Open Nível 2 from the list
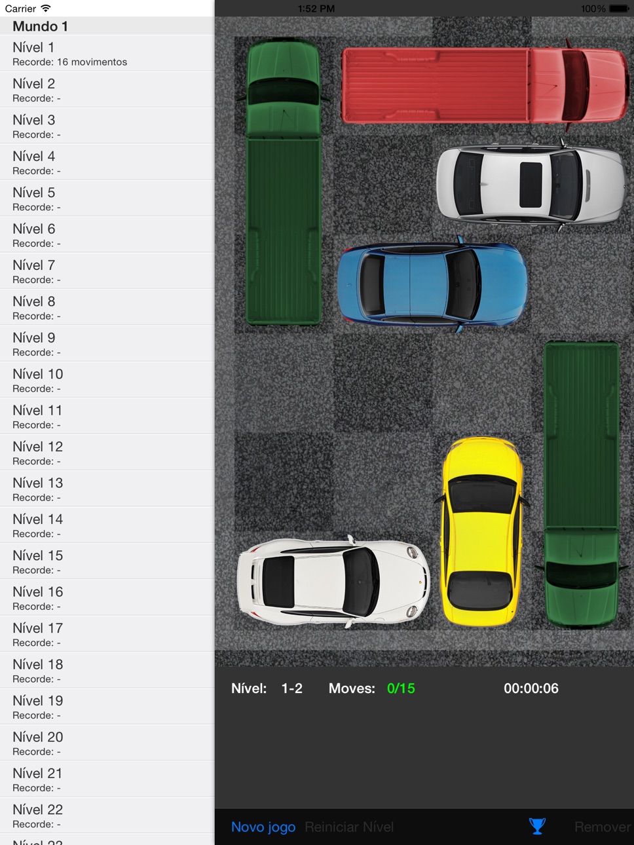The width and height of the screenshot is (634, 845). 107,90
